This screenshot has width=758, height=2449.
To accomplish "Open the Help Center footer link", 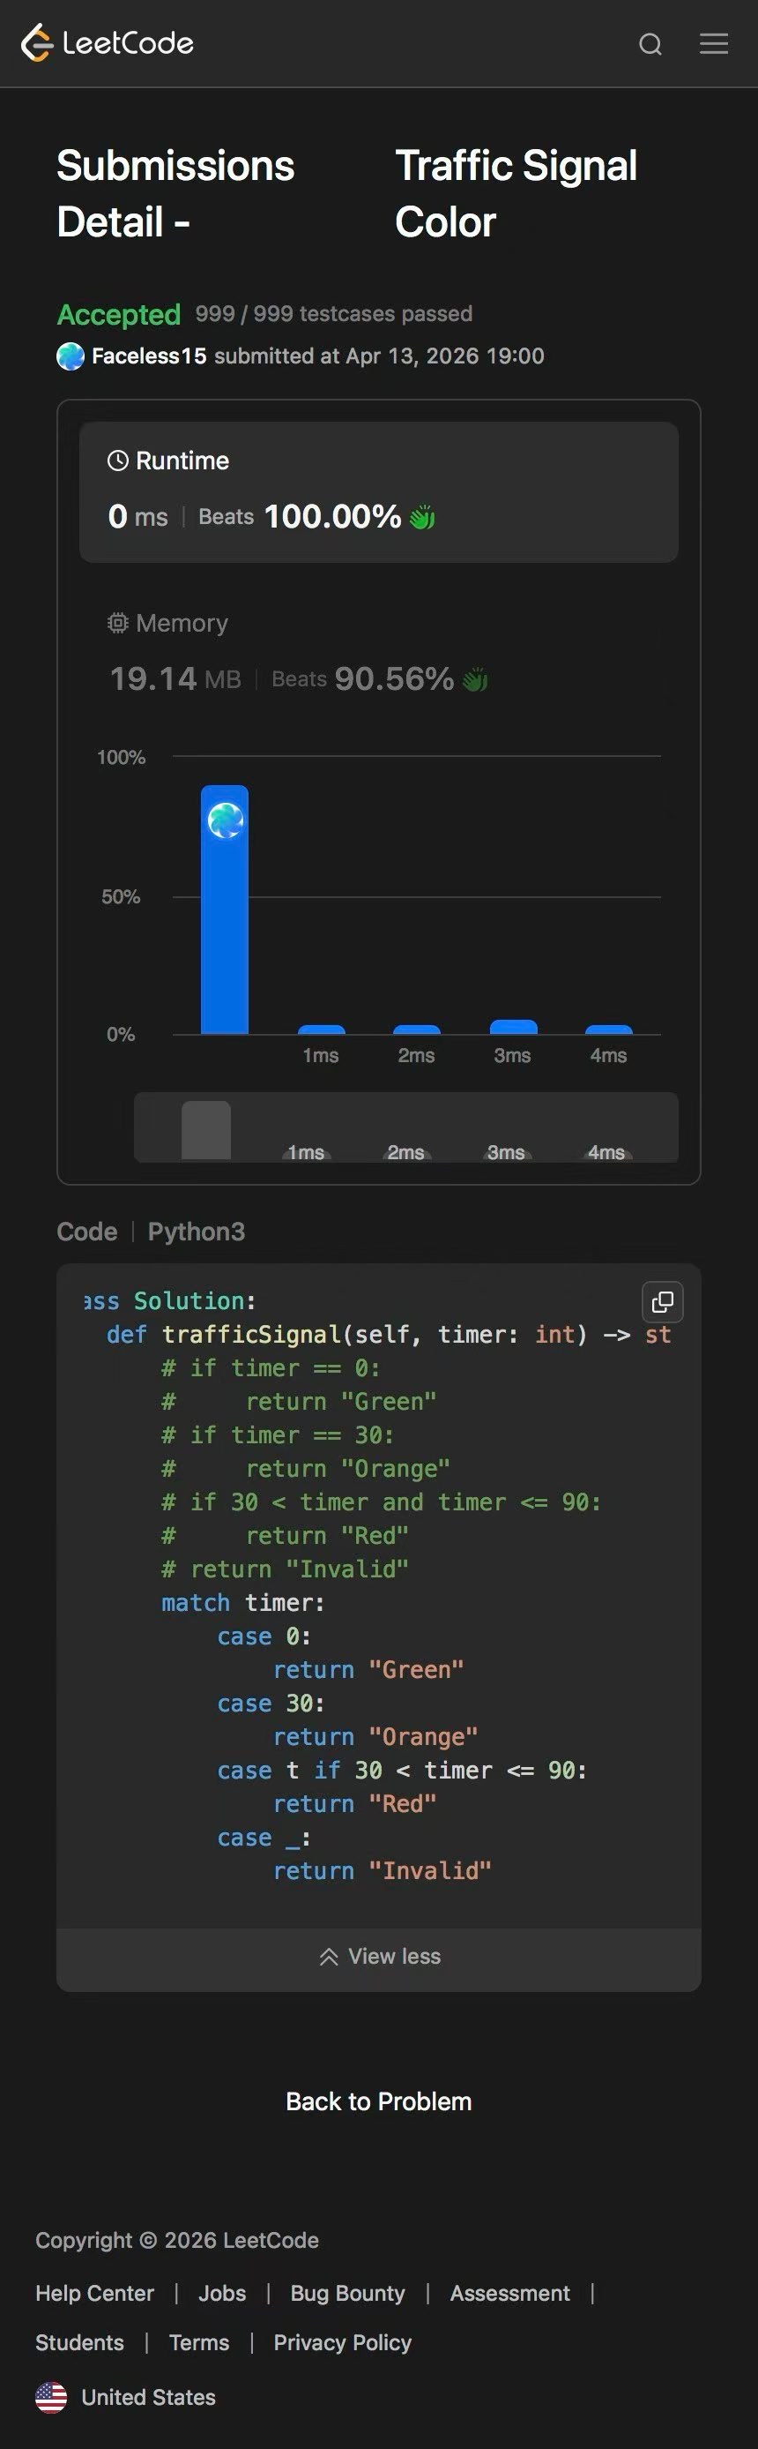I will (94, 2292).
